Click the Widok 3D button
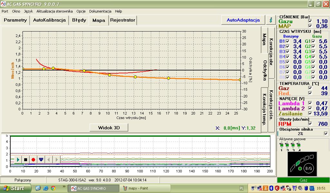The image size is (330, 193). [109, 128]
